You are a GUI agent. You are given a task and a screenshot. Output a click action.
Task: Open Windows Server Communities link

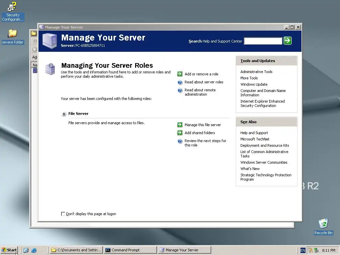(264, 162)
